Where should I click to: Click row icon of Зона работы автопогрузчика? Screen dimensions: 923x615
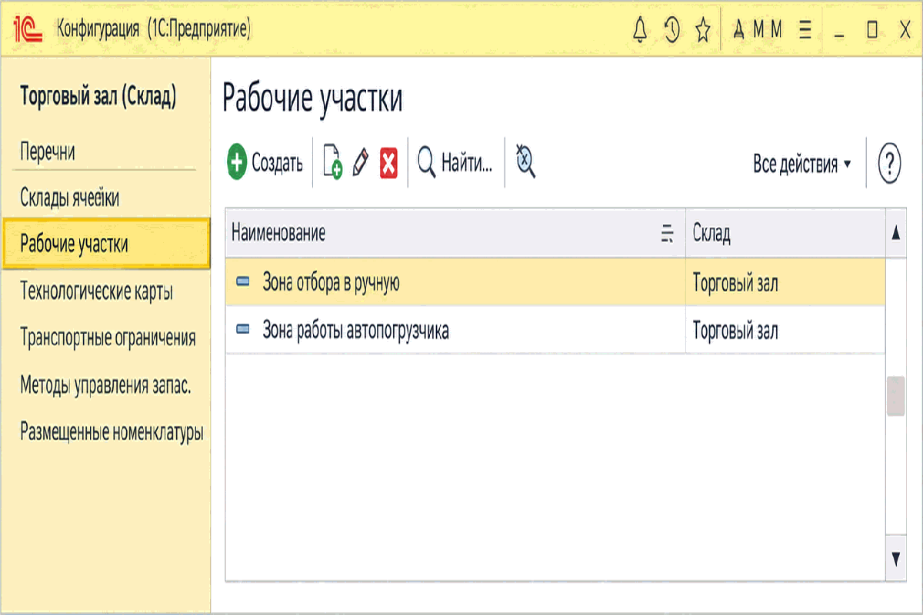tap(243, 330)
